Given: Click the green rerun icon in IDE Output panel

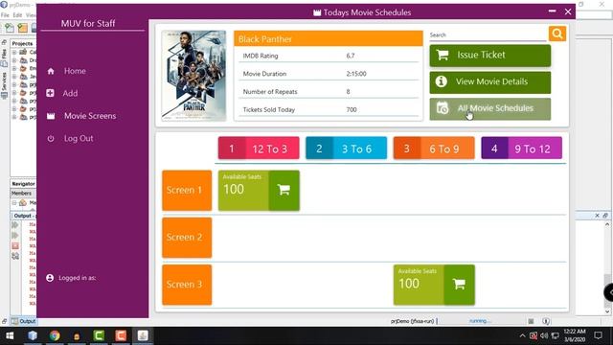Looking at the screenshot, I should 15,225.
